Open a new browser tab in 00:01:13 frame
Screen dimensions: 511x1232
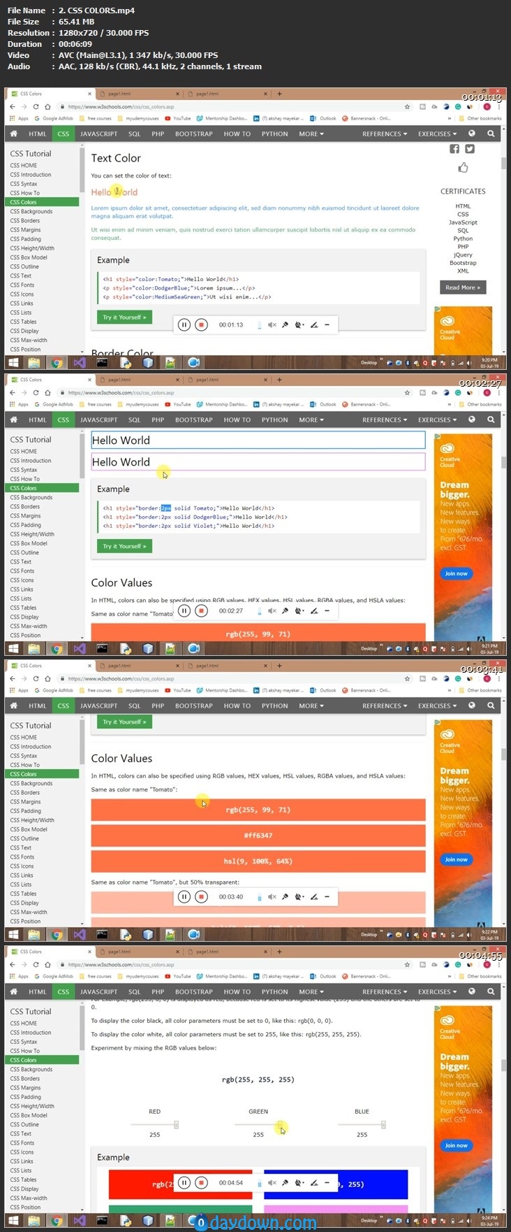pyautogui.click(x=279, y=94)
